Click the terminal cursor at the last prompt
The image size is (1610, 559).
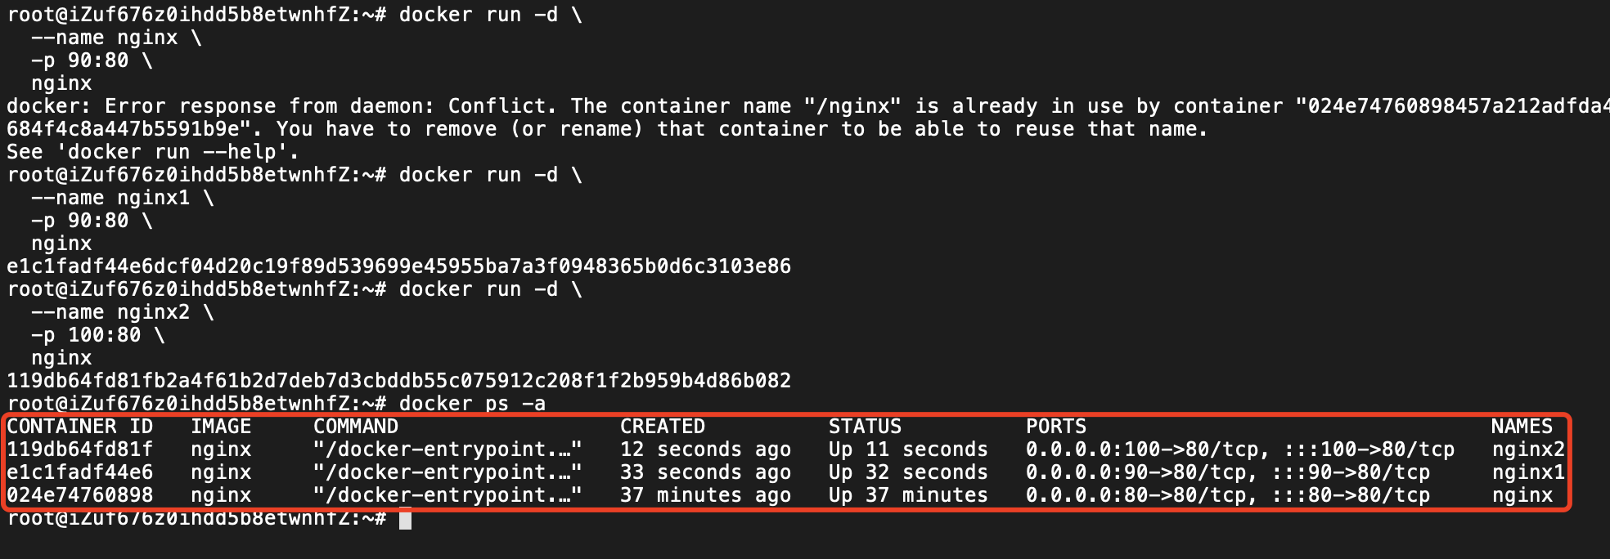point(405,519)
